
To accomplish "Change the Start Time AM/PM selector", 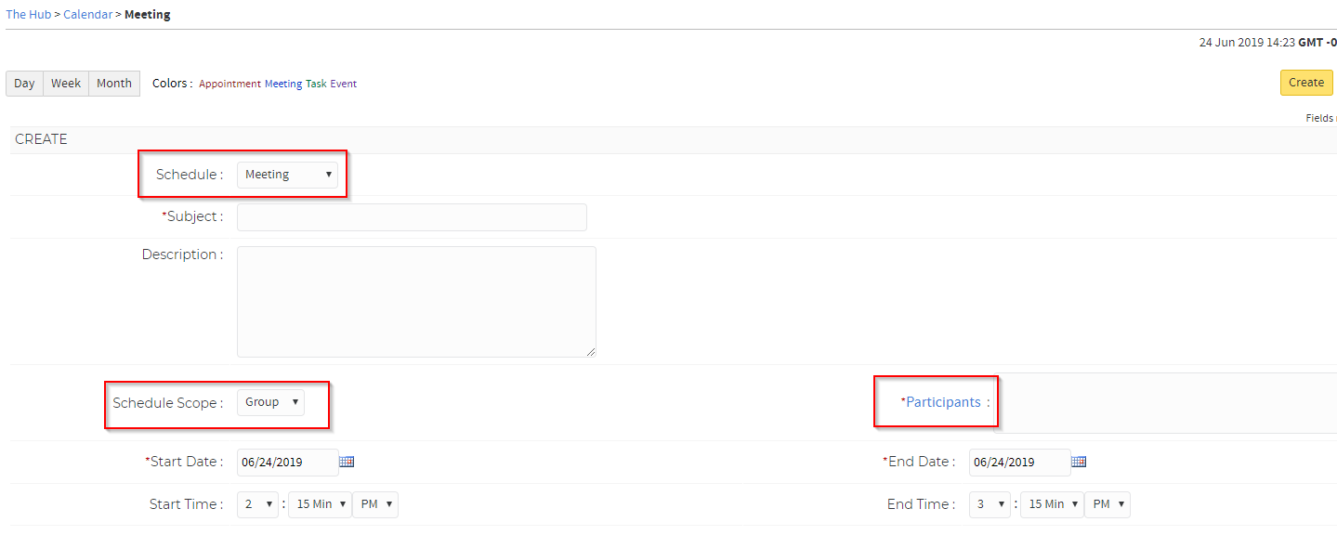I will 375,504.
